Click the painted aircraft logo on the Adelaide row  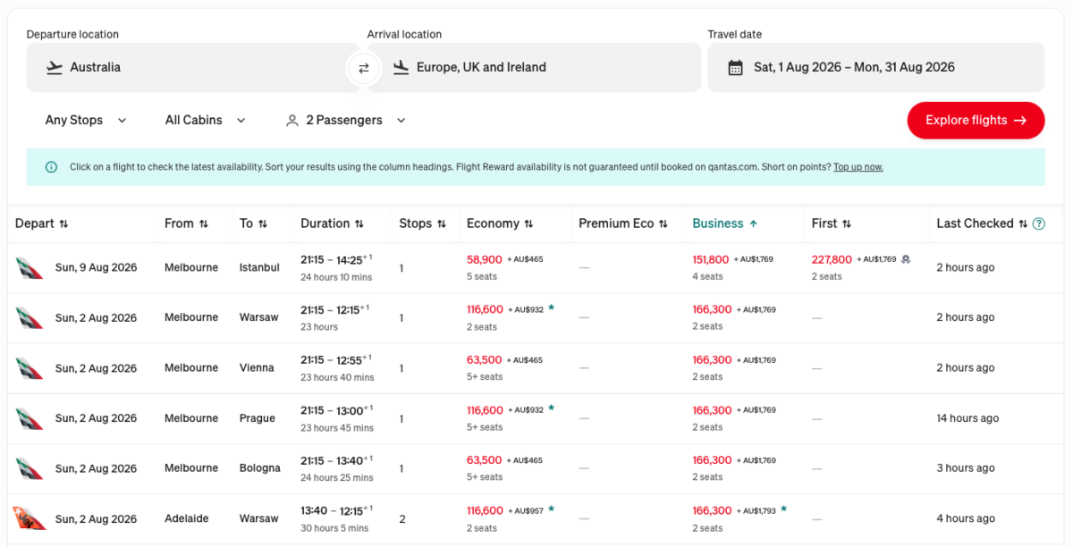[x=29, y=518]
